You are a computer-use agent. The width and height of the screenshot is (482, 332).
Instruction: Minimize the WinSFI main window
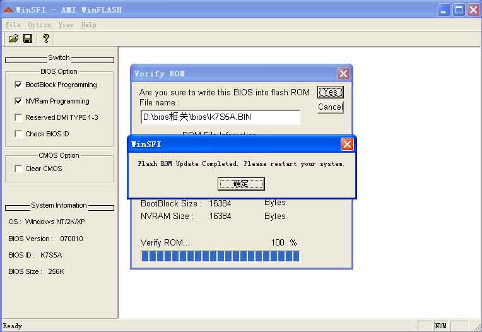(444, 10)
